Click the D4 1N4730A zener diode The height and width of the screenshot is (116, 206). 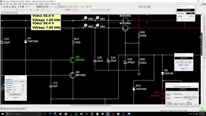pos(26,42)
